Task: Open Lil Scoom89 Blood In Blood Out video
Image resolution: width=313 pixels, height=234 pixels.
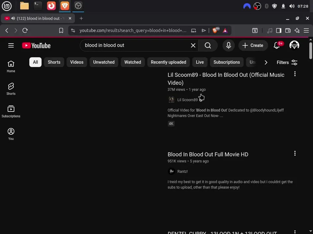Action: click(x=226, y=79)
